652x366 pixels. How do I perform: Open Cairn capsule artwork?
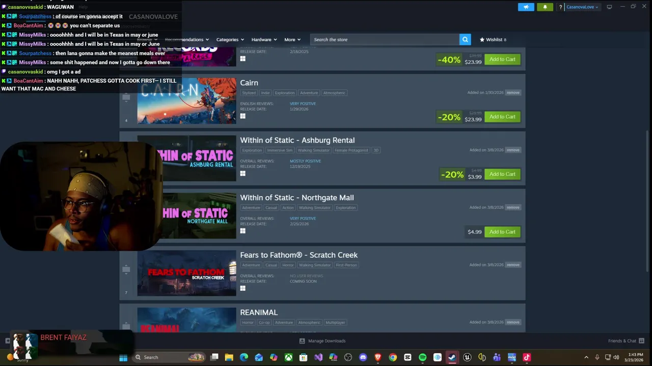pyautogui.click(x=186, y=101)
